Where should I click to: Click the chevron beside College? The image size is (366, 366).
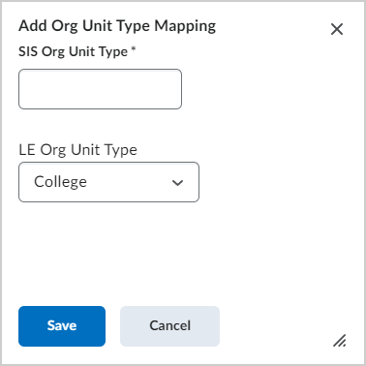point(177,183)
